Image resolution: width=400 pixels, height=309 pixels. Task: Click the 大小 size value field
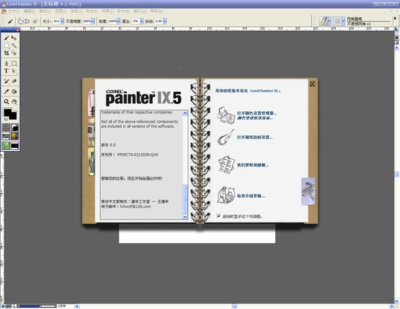57,21
